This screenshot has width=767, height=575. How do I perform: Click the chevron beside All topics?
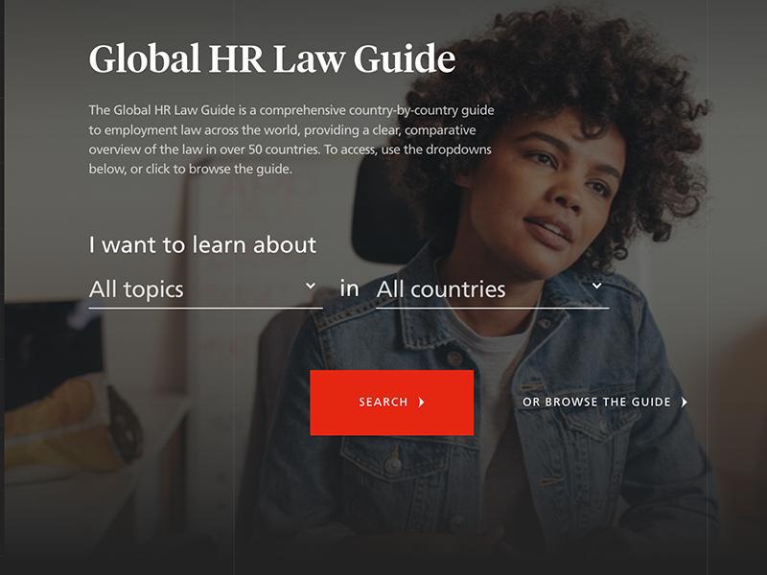click(310, 286)
